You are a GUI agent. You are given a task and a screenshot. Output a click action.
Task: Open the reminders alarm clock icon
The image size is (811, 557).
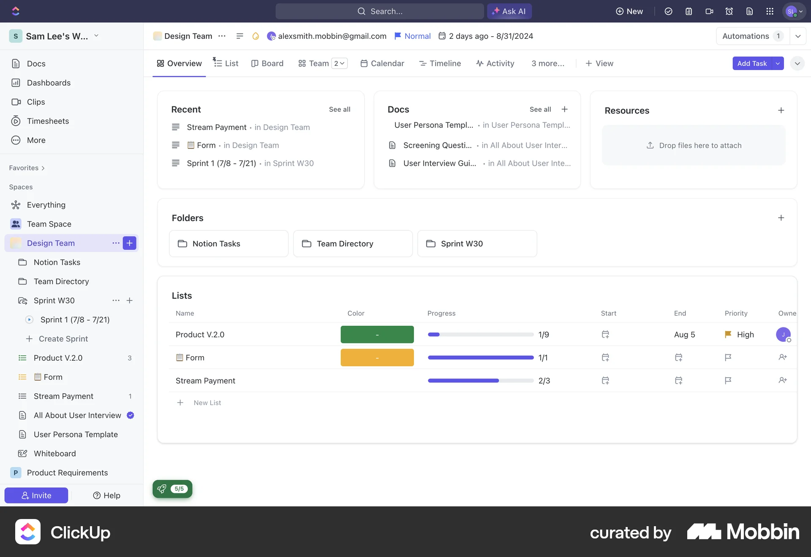point(729,11)
